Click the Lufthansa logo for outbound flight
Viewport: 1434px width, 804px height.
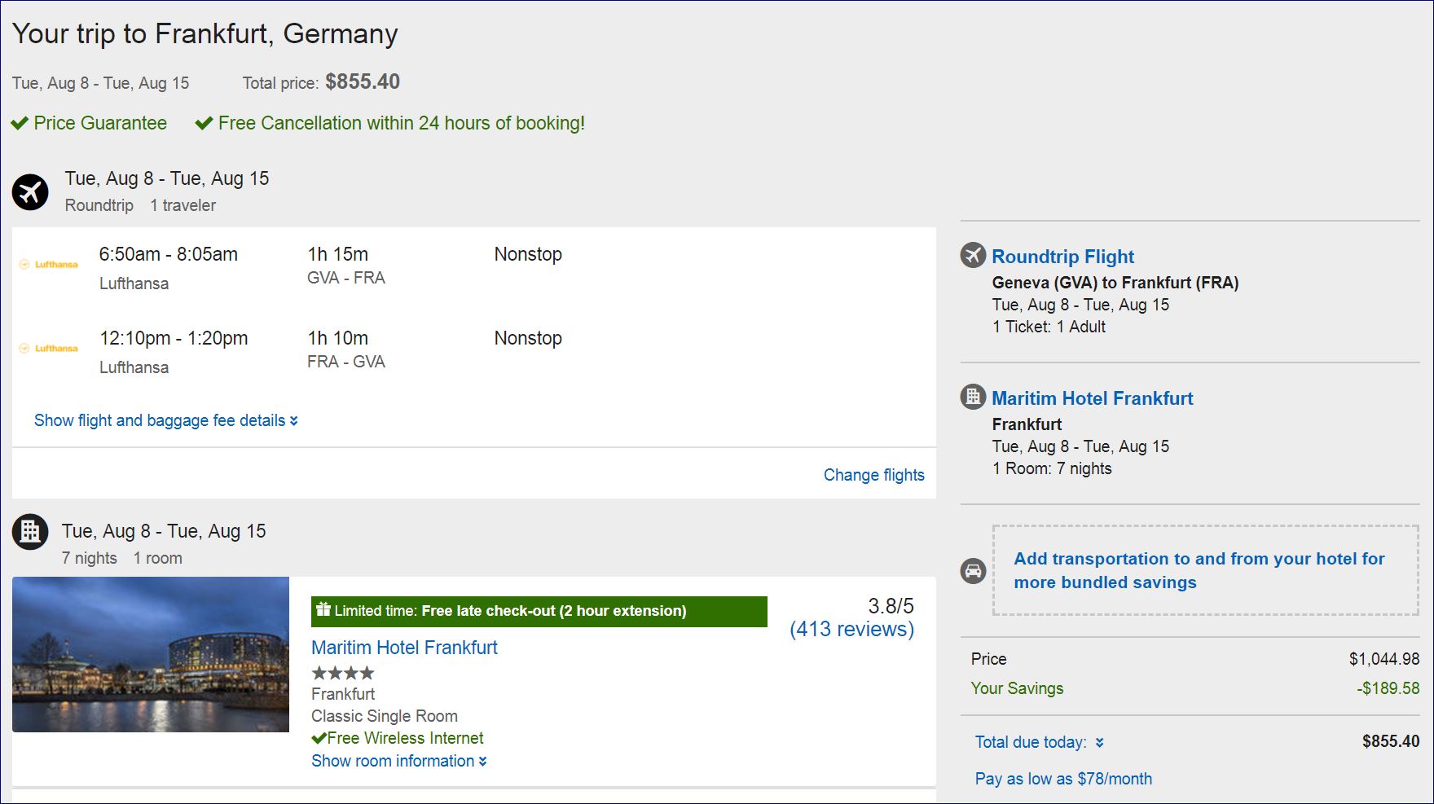pos(49,264)
